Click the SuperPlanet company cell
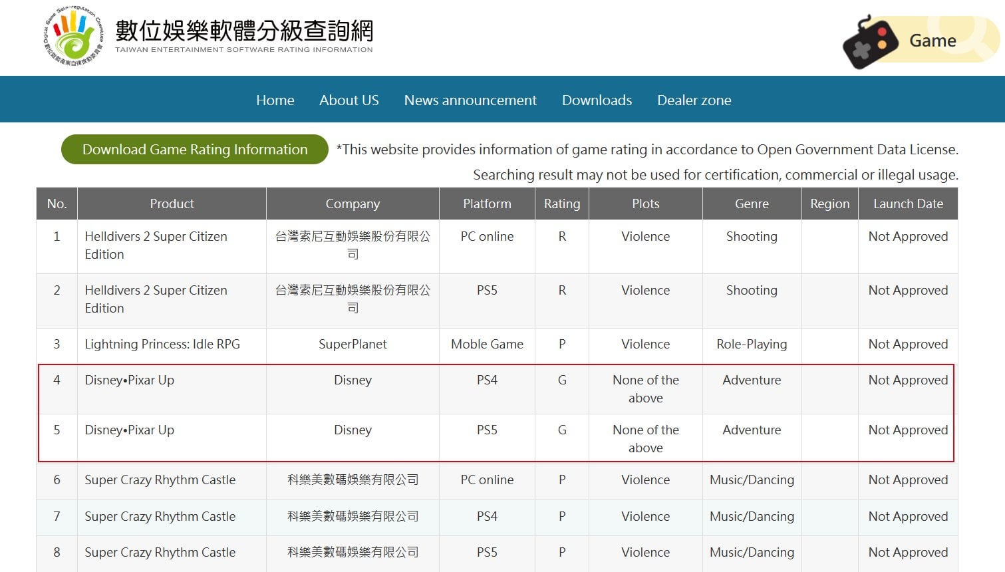 click(x=353, y=345)
